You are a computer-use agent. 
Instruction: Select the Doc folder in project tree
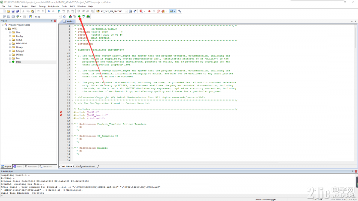(18, 58)
